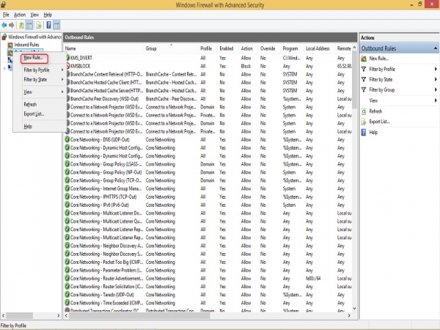Click the New Rule icon in Actions pane
This screenshot has height=330, width=440.
[364, 58]
